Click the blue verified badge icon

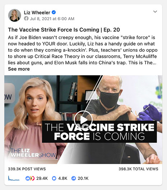click(x=54, y=12)
